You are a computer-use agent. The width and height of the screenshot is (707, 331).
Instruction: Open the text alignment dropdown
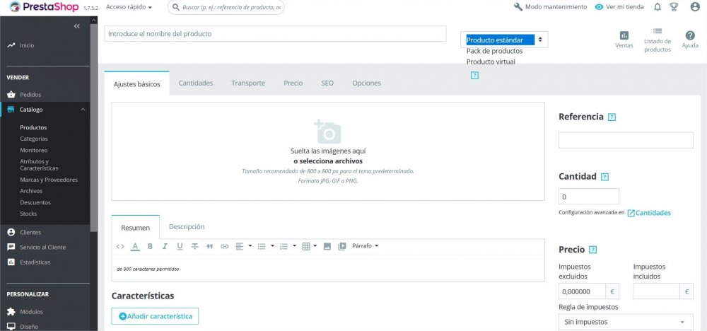point(243,246)
